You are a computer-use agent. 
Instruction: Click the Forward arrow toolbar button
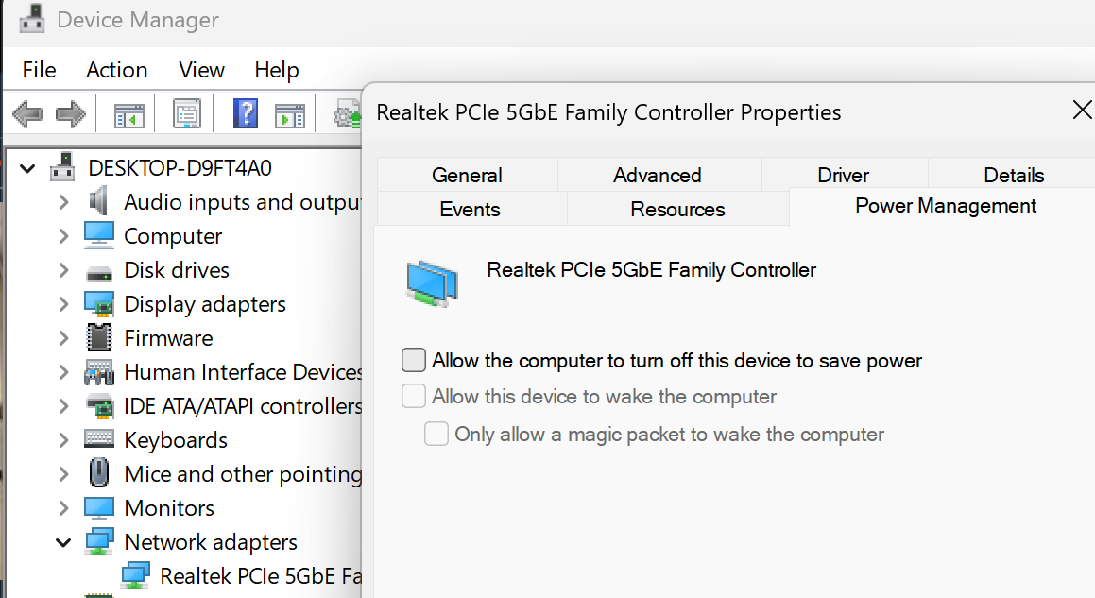tap(71, 115)
